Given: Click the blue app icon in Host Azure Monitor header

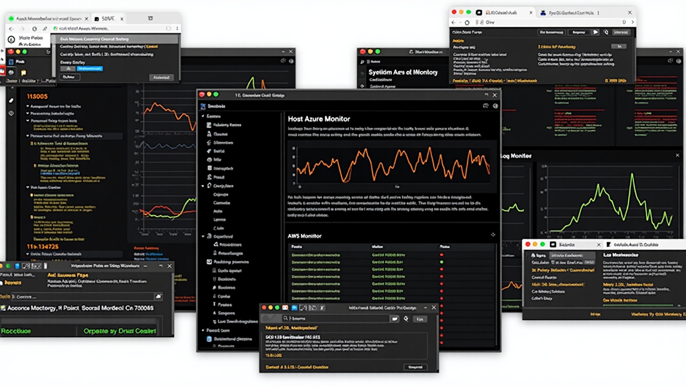Looking at the screenshot, I should [203, 106].
